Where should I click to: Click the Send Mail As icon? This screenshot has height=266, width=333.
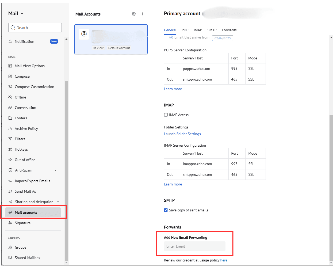point(10,191)
